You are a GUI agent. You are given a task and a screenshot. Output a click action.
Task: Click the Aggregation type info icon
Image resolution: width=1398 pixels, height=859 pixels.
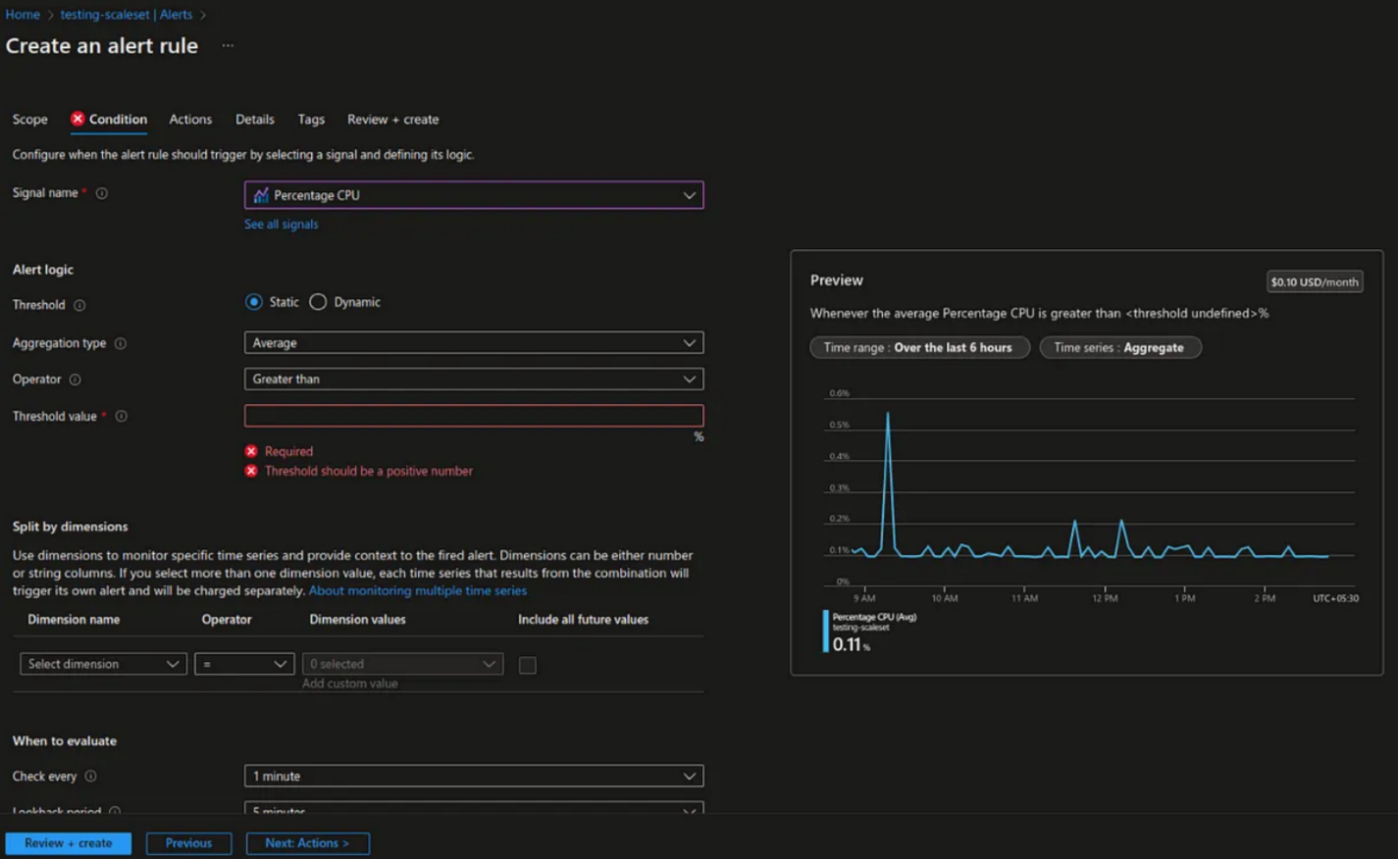pyautogui.click(x=121, y=343)
